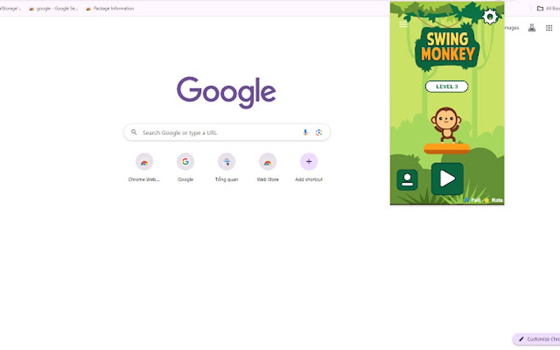Open the Web Store shortcut tile
Viewport: 560px width, 350px height.
tap(267, 167)
